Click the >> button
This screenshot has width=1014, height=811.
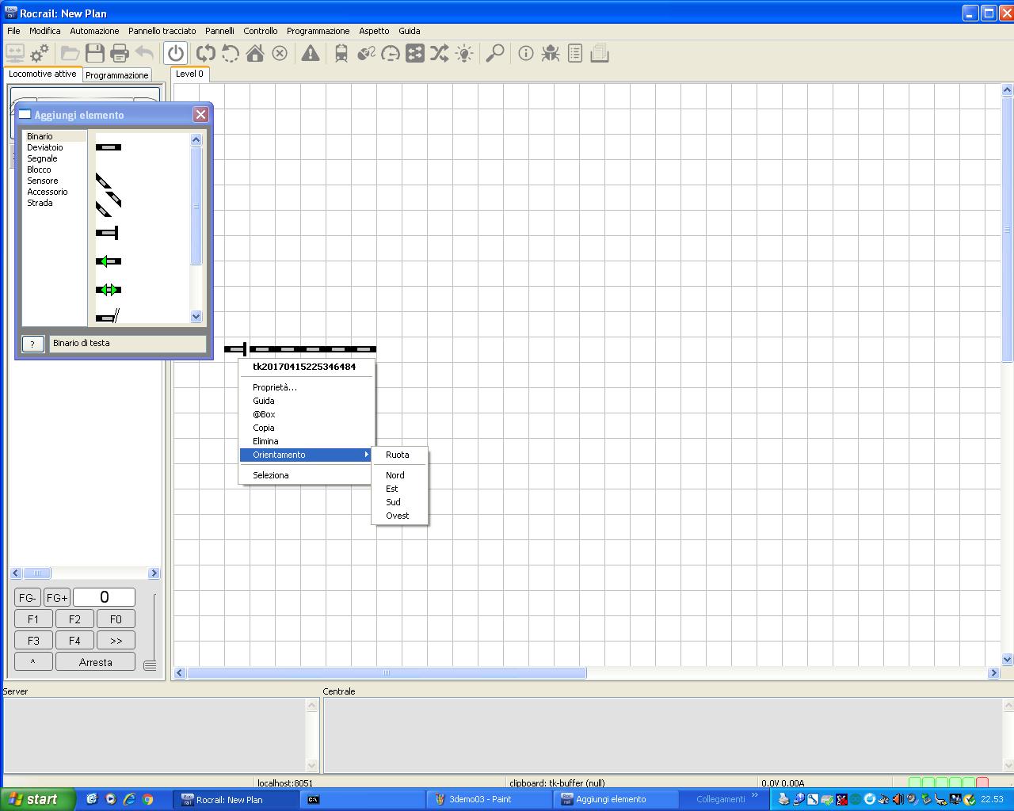[x=116, y=641]
